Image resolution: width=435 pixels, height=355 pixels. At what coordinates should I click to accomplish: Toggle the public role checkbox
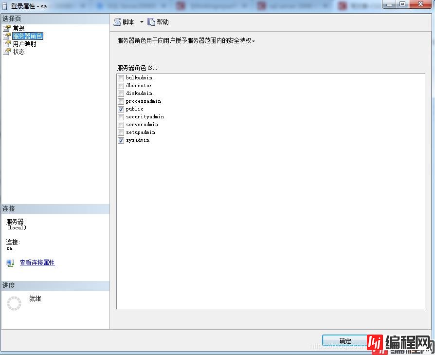click(x=121, y=109)
